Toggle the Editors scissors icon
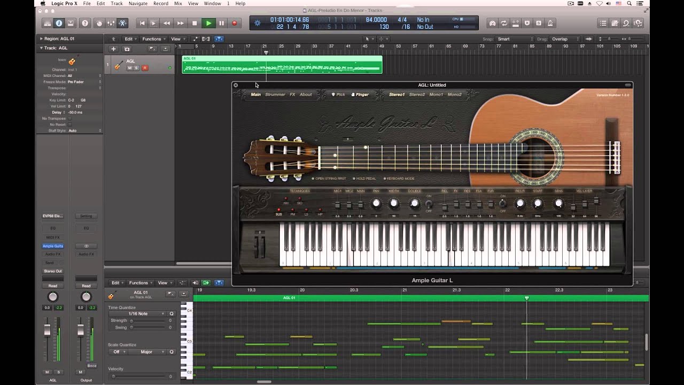This screenshot has width=684, height=385. 122,23
